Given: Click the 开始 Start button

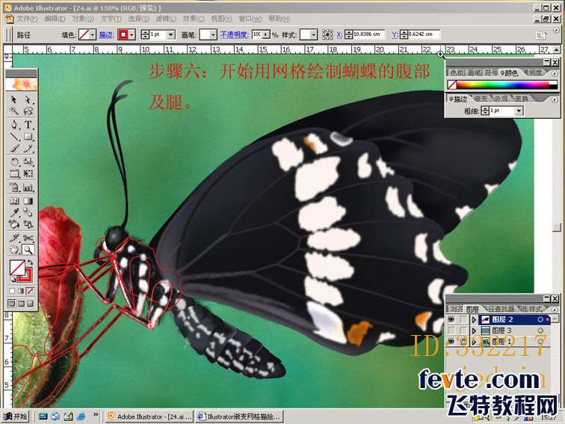Looking at the screenshot, I should (x=15, y=417).
